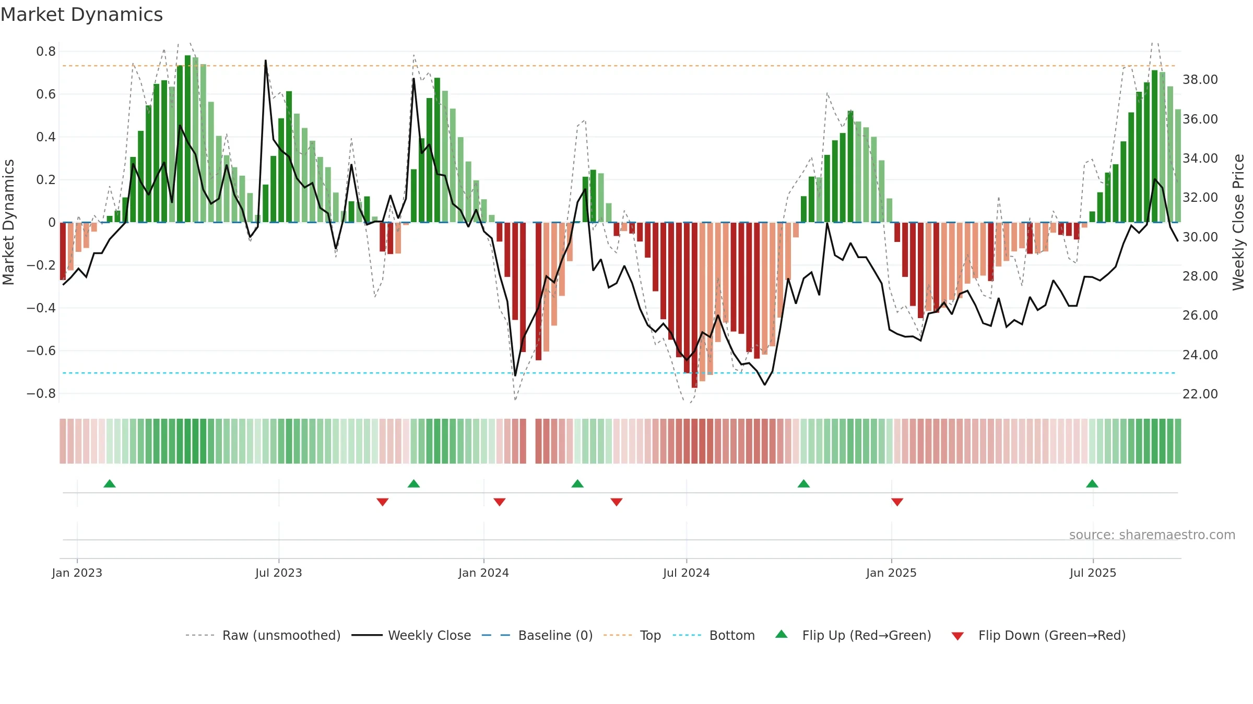Click the 0.8 left axis tick label

46,52
